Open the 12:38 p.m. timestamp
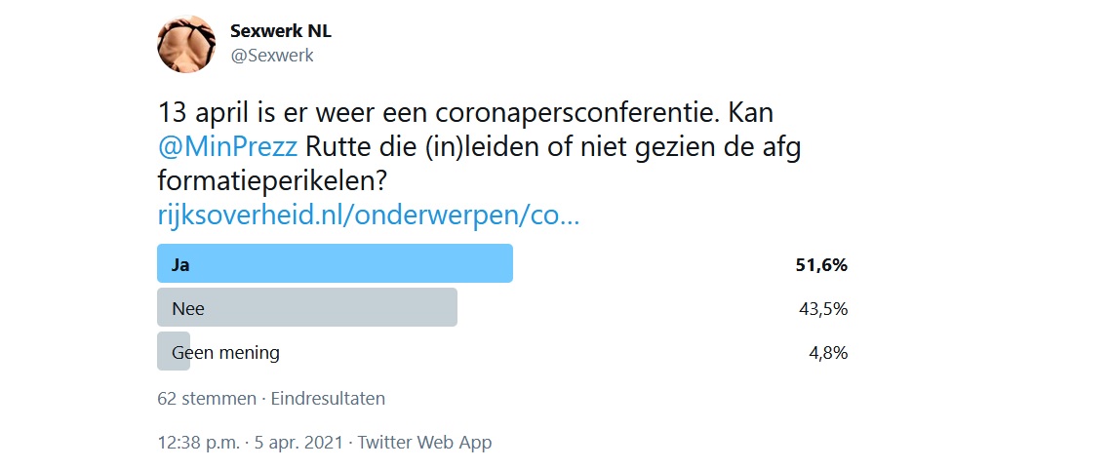Image resolution: width=1112 pixels, height=469 pixels. click(198, 442)
